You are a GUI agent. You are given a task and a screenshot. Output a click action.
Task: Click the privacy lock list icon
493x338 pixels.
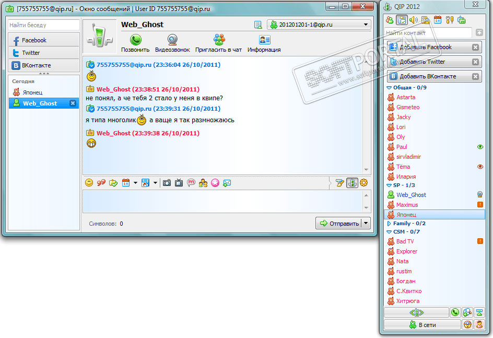[x=426, y=20]
